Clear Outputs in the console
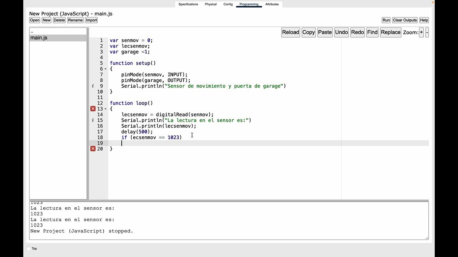 [x=405, y=20]
